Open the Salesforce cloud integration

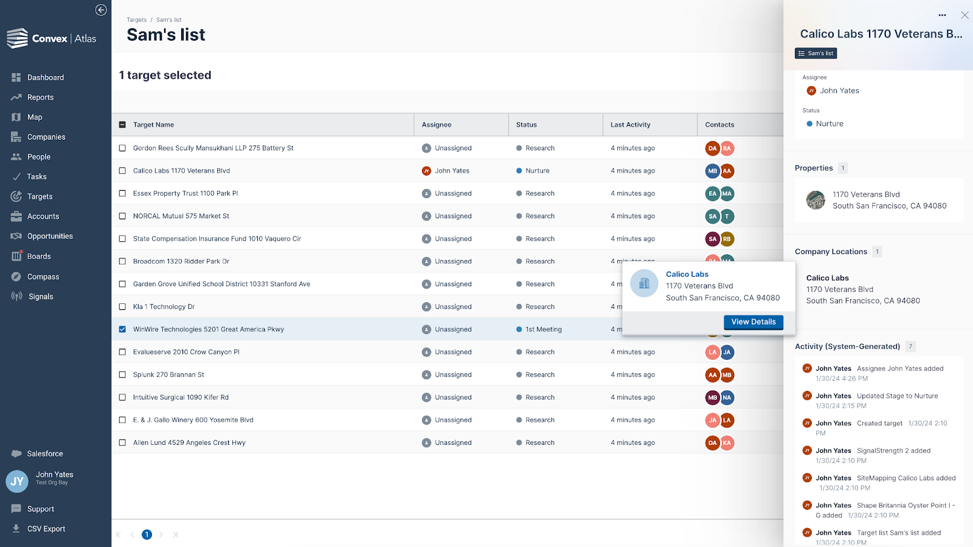coord(44,453)
